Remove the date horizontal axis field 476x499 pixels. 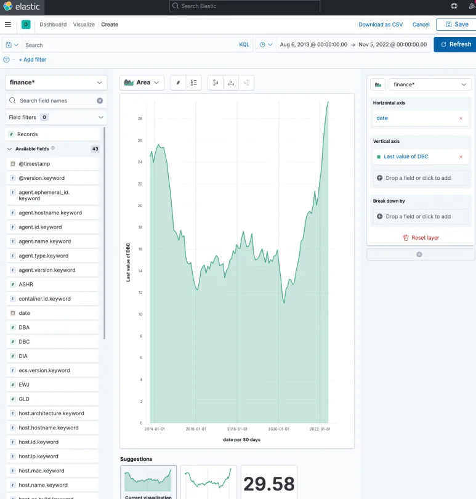(x=461, y=118)
